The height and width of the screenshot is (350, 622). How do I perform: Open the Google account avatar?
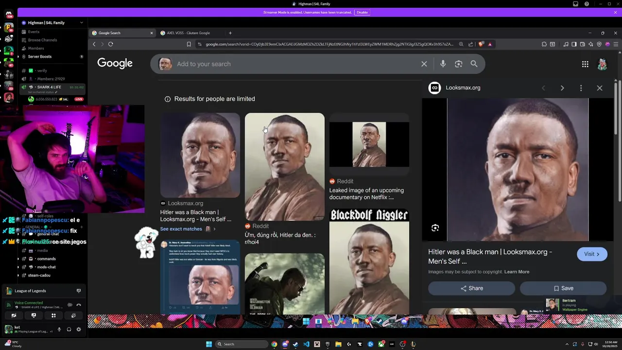tap(602, 64)
